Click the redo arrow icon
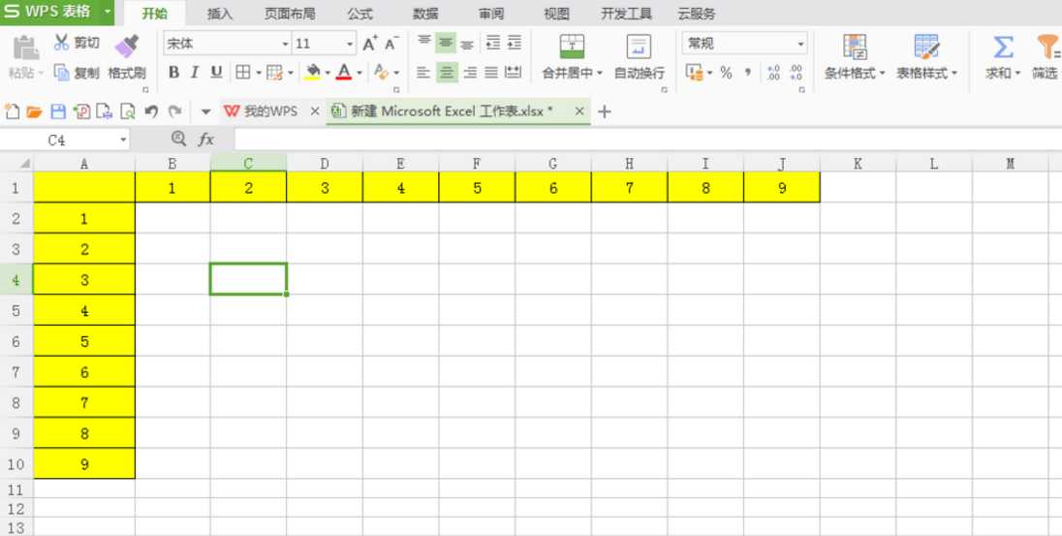The image size is (1062, 536). pyautogui.click(x=174, y=111)
